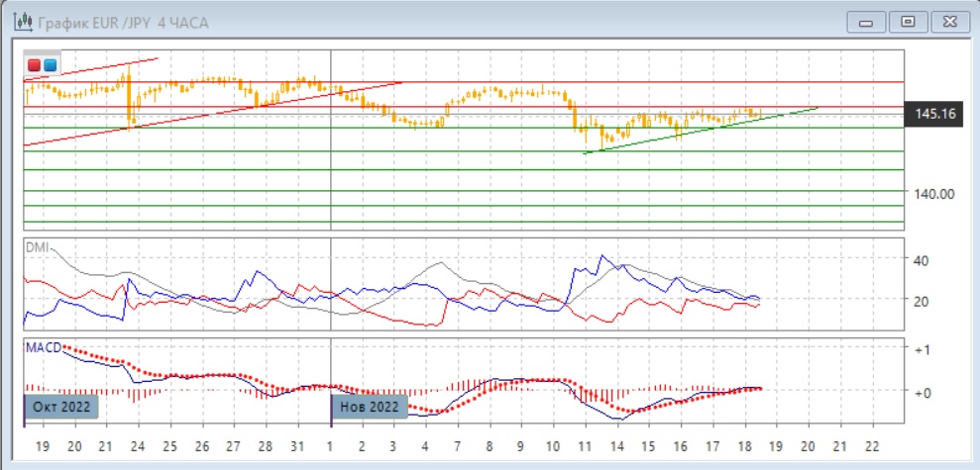Click date 19 at the axis start
Image resolution: width=980 pixels, height=470 pixels.
[x=43, y=446]
